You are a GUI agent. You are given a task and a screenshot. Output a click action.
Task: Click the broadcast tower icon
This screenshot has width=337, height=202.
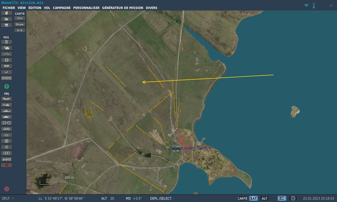point(314,6)
